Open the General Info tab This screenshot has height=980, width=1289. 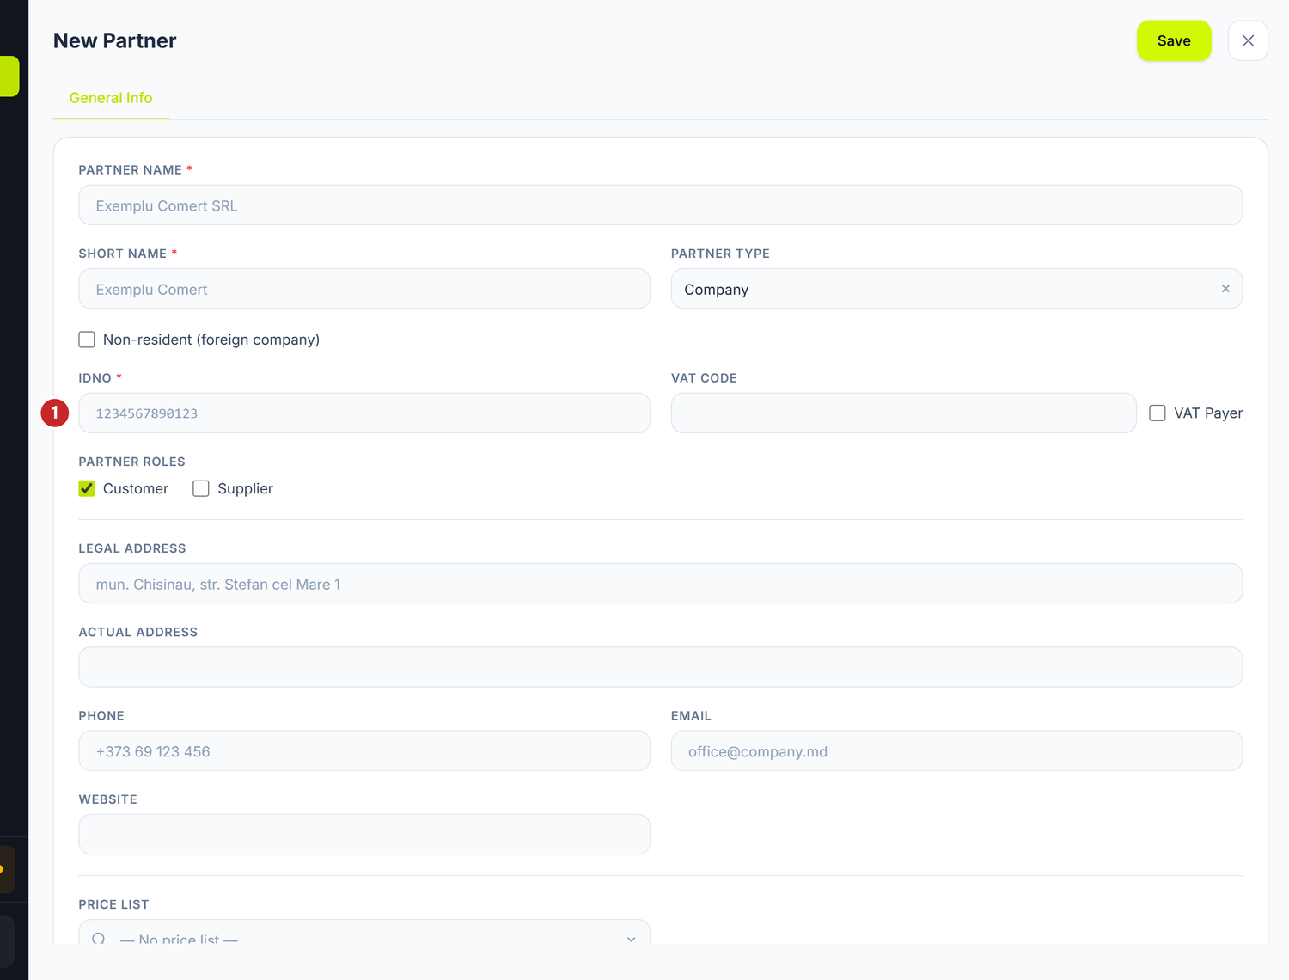[111, 98]
